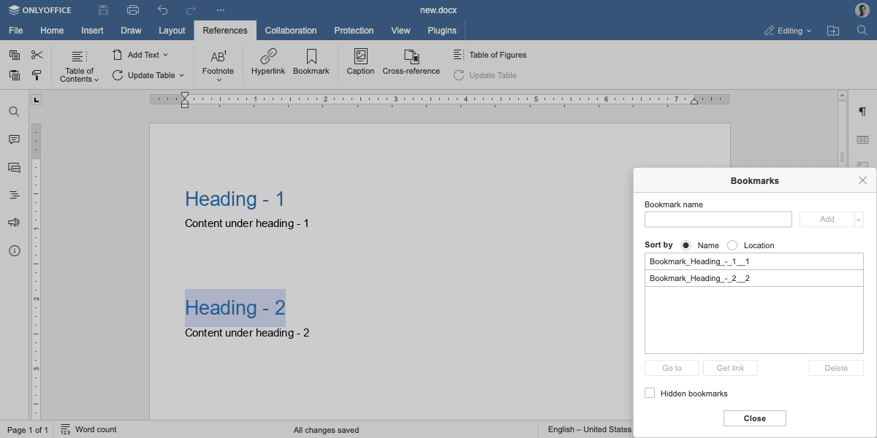Click the Close button in Bookmarks dialog
877x438 pixels.
pyautogui.click(x=755, y=418)
